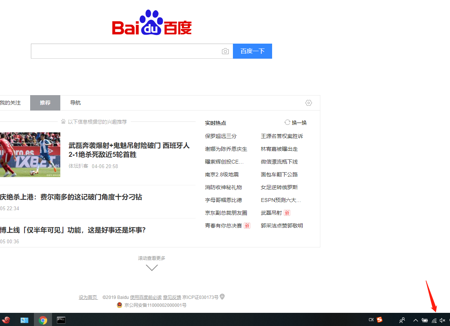
Task: Click the 京ICP证030173号 link
Action: point(201,297)
